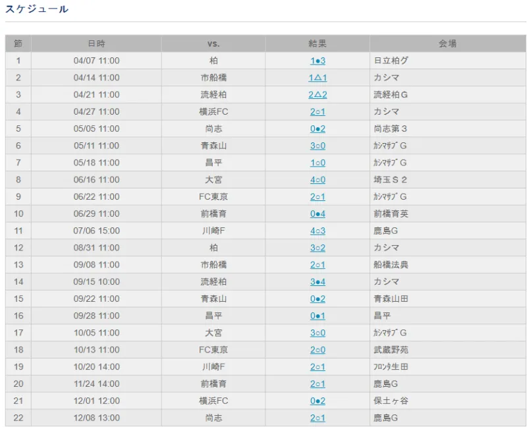Open the 3○2 result in round 12
The width and height of the screenshot is (527, 429).
tap(318, 248)
